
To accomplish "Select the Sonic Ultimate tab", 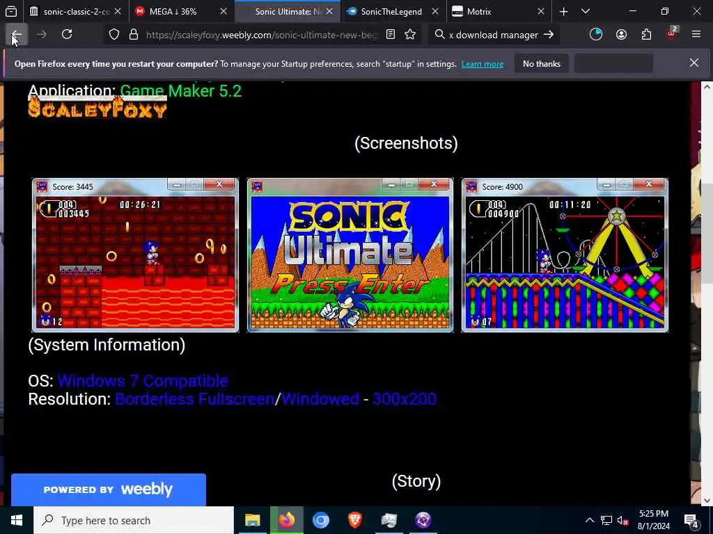I will [x=288, y=12].
